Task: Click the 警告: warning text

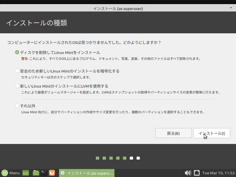Action: tap(25, 59)
